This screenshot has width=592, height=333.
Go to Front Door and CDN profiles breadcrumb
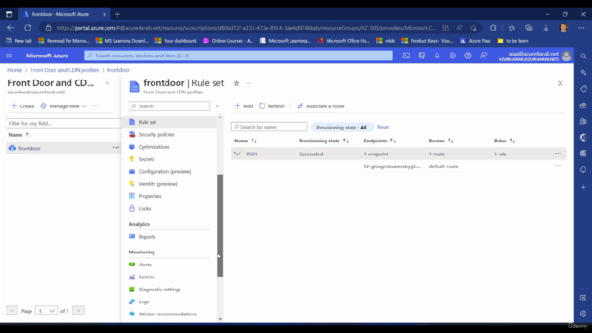coord(65,70)
